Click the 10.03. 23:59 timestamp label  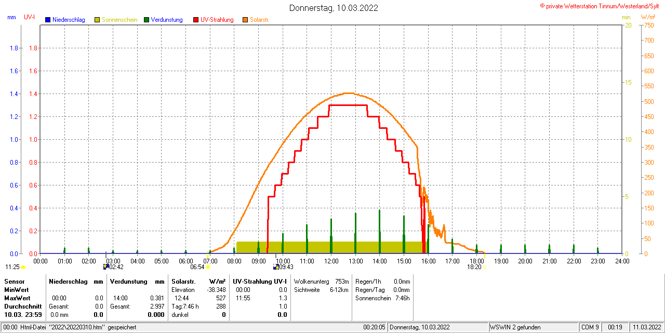23,315
